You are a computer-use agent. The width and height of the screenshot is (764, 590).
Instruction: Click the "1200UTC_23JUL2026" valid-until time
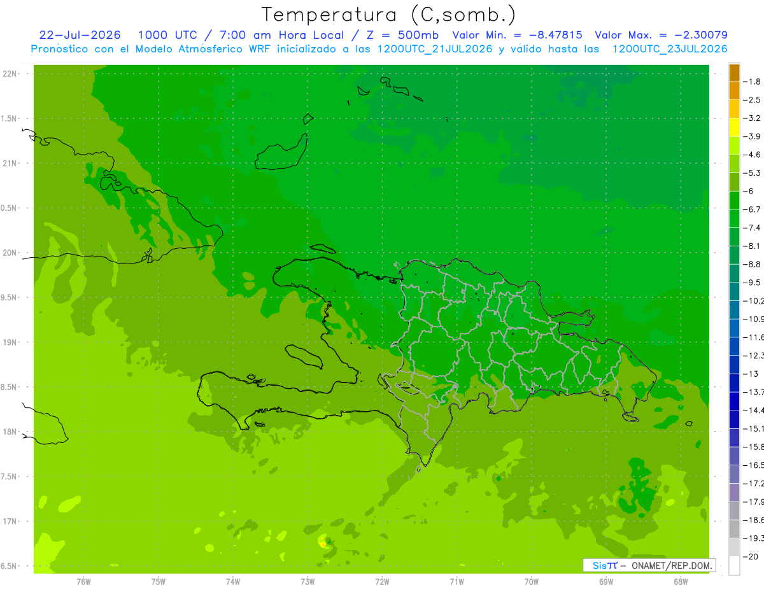point(670,49)
